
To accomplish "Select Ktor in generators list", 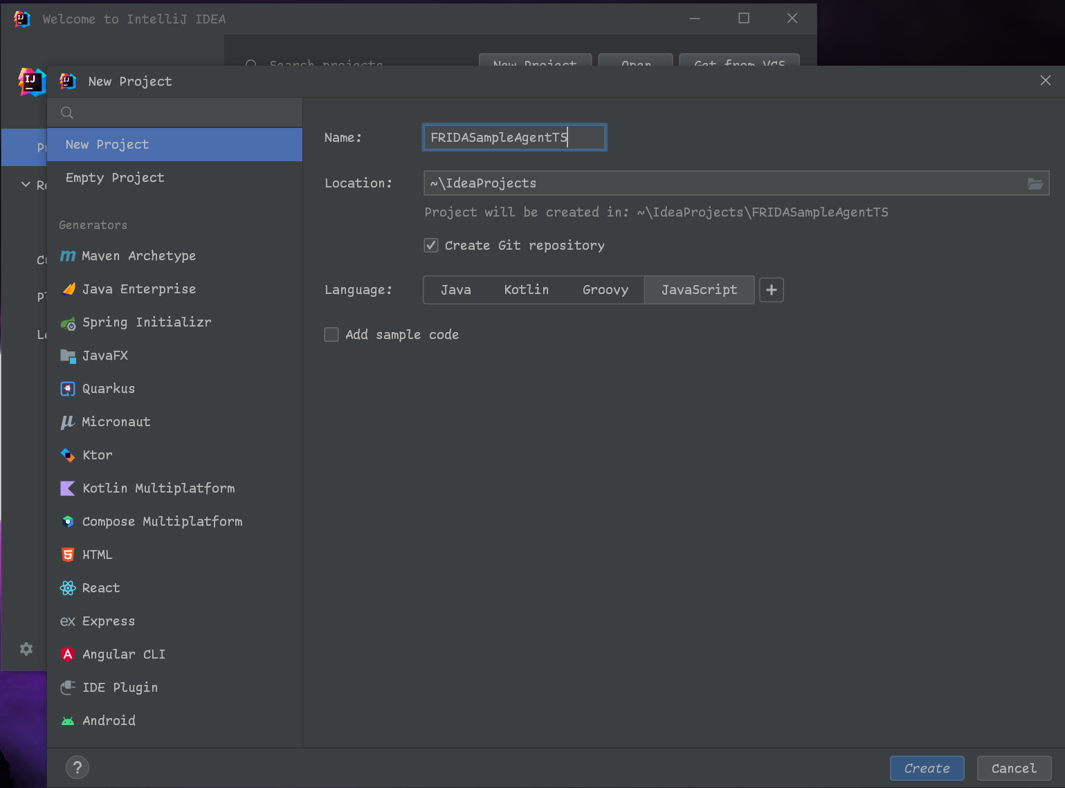I will pyautogui.click(x=174, y=455).
